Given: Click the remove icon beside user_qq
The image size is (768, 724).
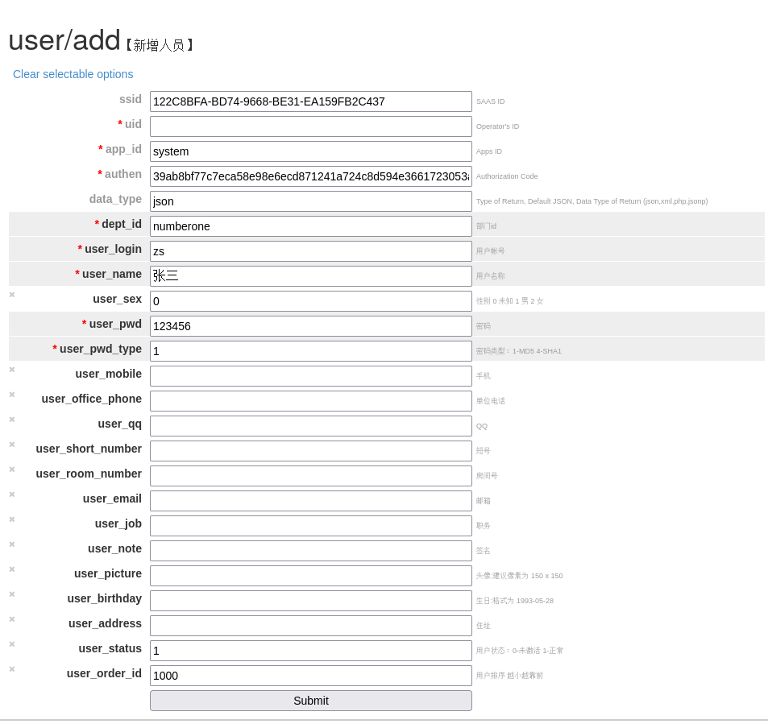Looking at the screenshot, I should click(11, 419).
